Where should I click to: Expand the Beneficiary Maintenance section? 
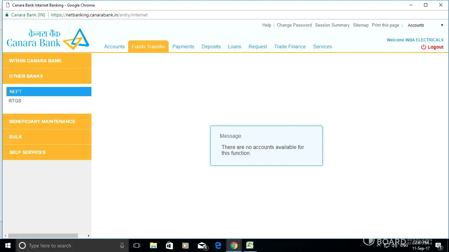[x=47, y=121]
